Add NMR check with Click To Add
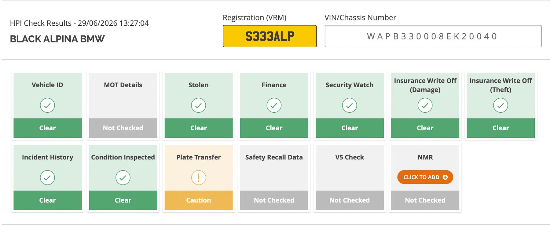550x226 pixels. (425, 177)
